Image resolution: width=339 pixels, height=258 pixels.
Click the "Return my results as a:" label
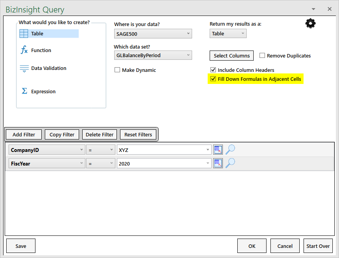pyautogui.click(x=235, y=24)
